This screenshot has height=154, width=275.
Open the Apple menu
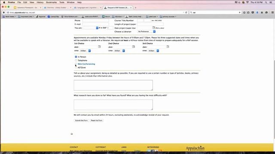pos(4,2)
